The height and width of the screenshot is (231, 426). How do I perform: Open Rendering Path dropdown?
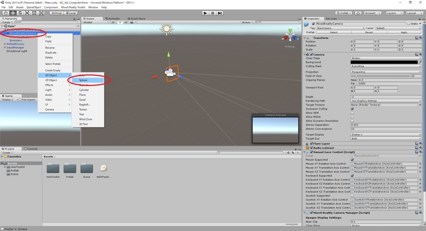(386, 101)
